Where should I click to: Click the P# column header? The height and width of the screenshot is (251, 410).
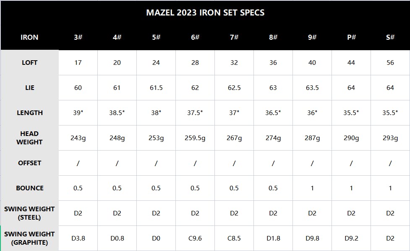coord(351,37)
